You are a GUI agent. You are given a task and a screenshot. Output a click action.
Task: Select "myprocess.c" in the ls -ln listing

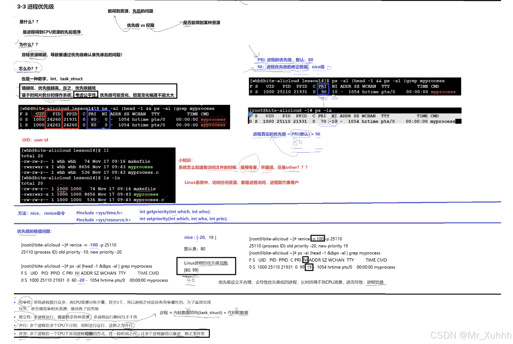coord(149,200)
